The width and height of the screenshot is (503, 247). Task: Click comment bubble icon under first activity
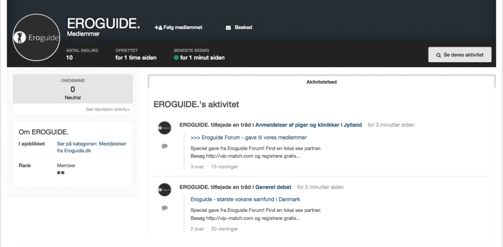click(x=164, y=147)
